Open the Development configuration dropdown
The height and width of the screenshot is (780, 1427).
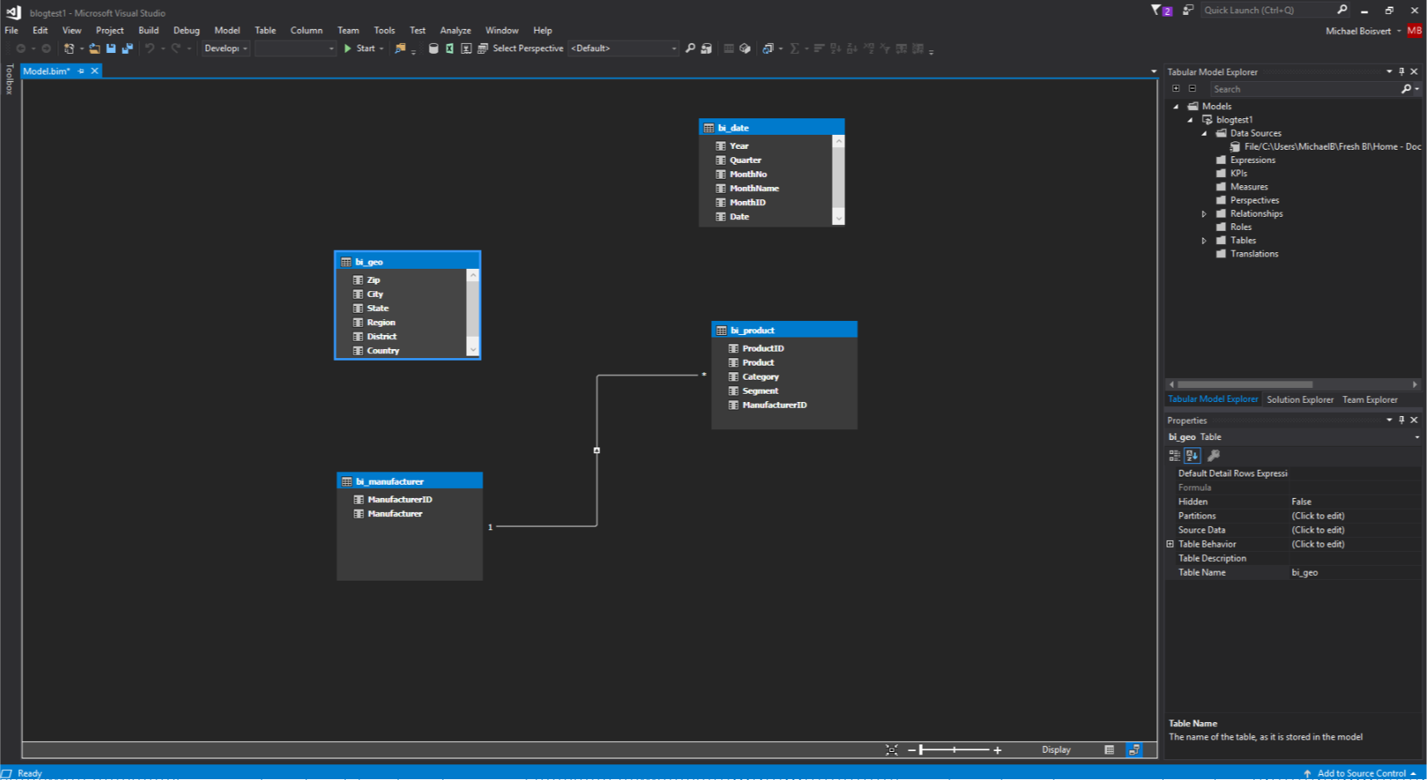click(x=225, y=49)
